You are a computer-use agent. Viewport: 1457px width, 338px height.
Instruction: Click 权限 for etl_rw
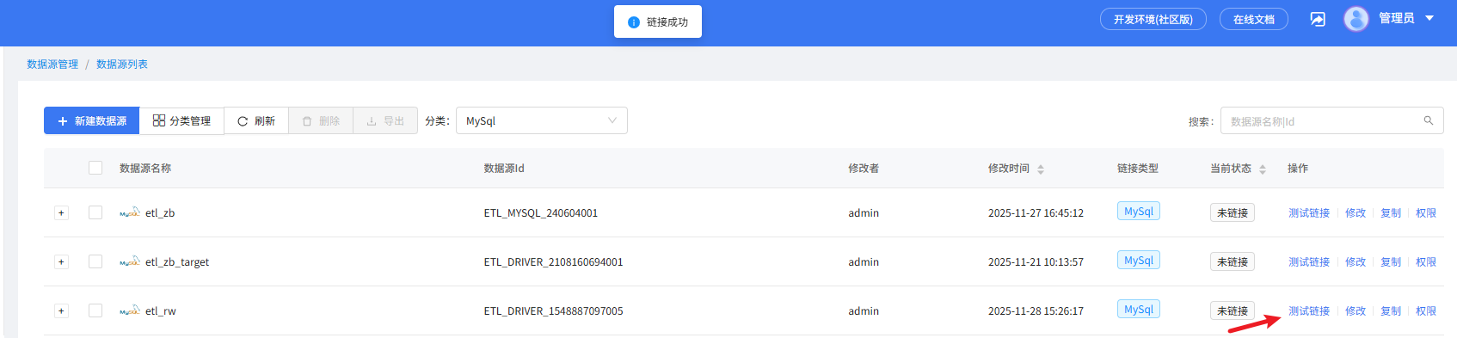(x=1426, y=311)
